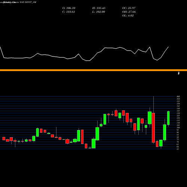Screen dimensions: 187x187
Task: Select the close value C: 133.65
Action: (68, 12)
